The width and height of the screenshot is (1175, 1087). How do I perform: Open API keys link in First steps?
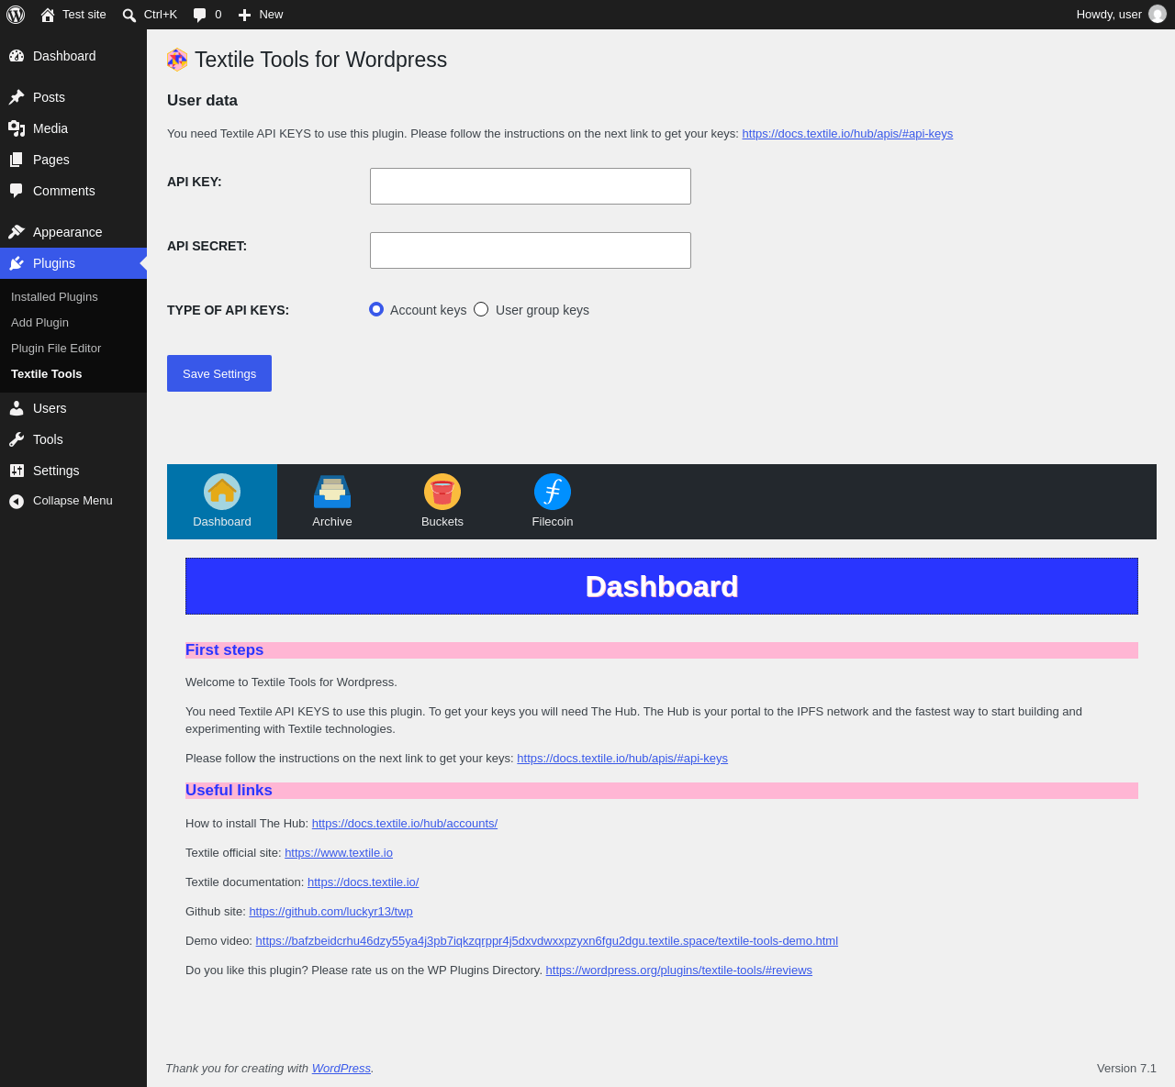coord(622,759)
